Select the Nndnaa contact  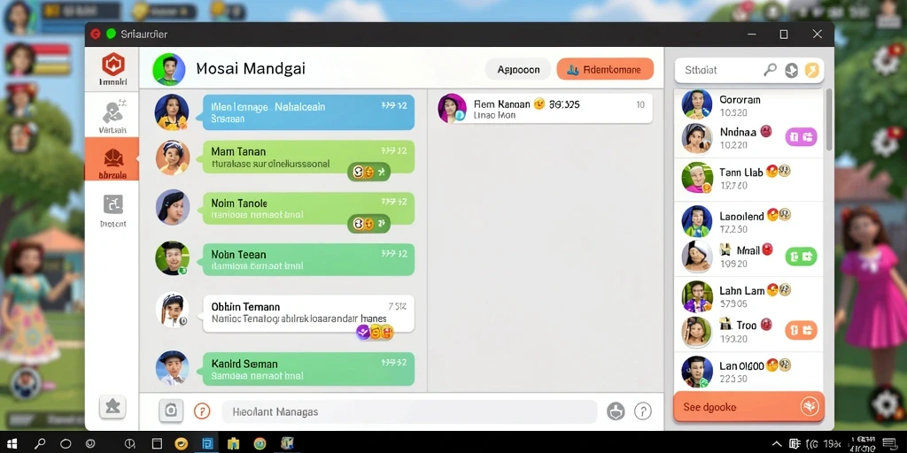(x=748, y=138)
